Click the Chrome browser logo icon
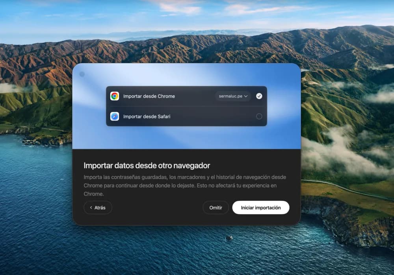 coord(115,96)
